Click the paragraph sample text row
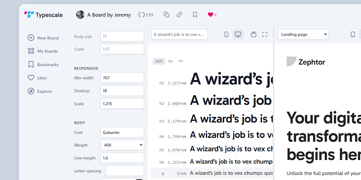This screenshot has height=180, width=361. pos(212,173)
